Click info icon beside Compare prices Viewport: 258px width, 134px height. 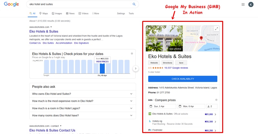tap(216, 100)
